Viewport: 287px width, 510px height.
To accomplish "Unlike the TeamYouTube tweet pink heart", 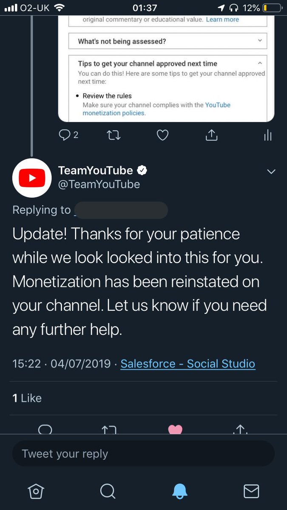I will coord(175,429).
